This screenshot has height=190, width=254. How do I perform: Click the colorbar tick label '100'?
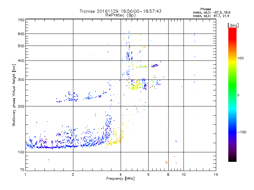[240, 58]
